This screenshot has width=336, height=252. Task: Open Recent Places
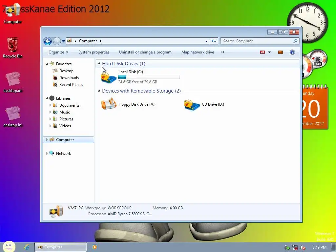click(71, 84)
